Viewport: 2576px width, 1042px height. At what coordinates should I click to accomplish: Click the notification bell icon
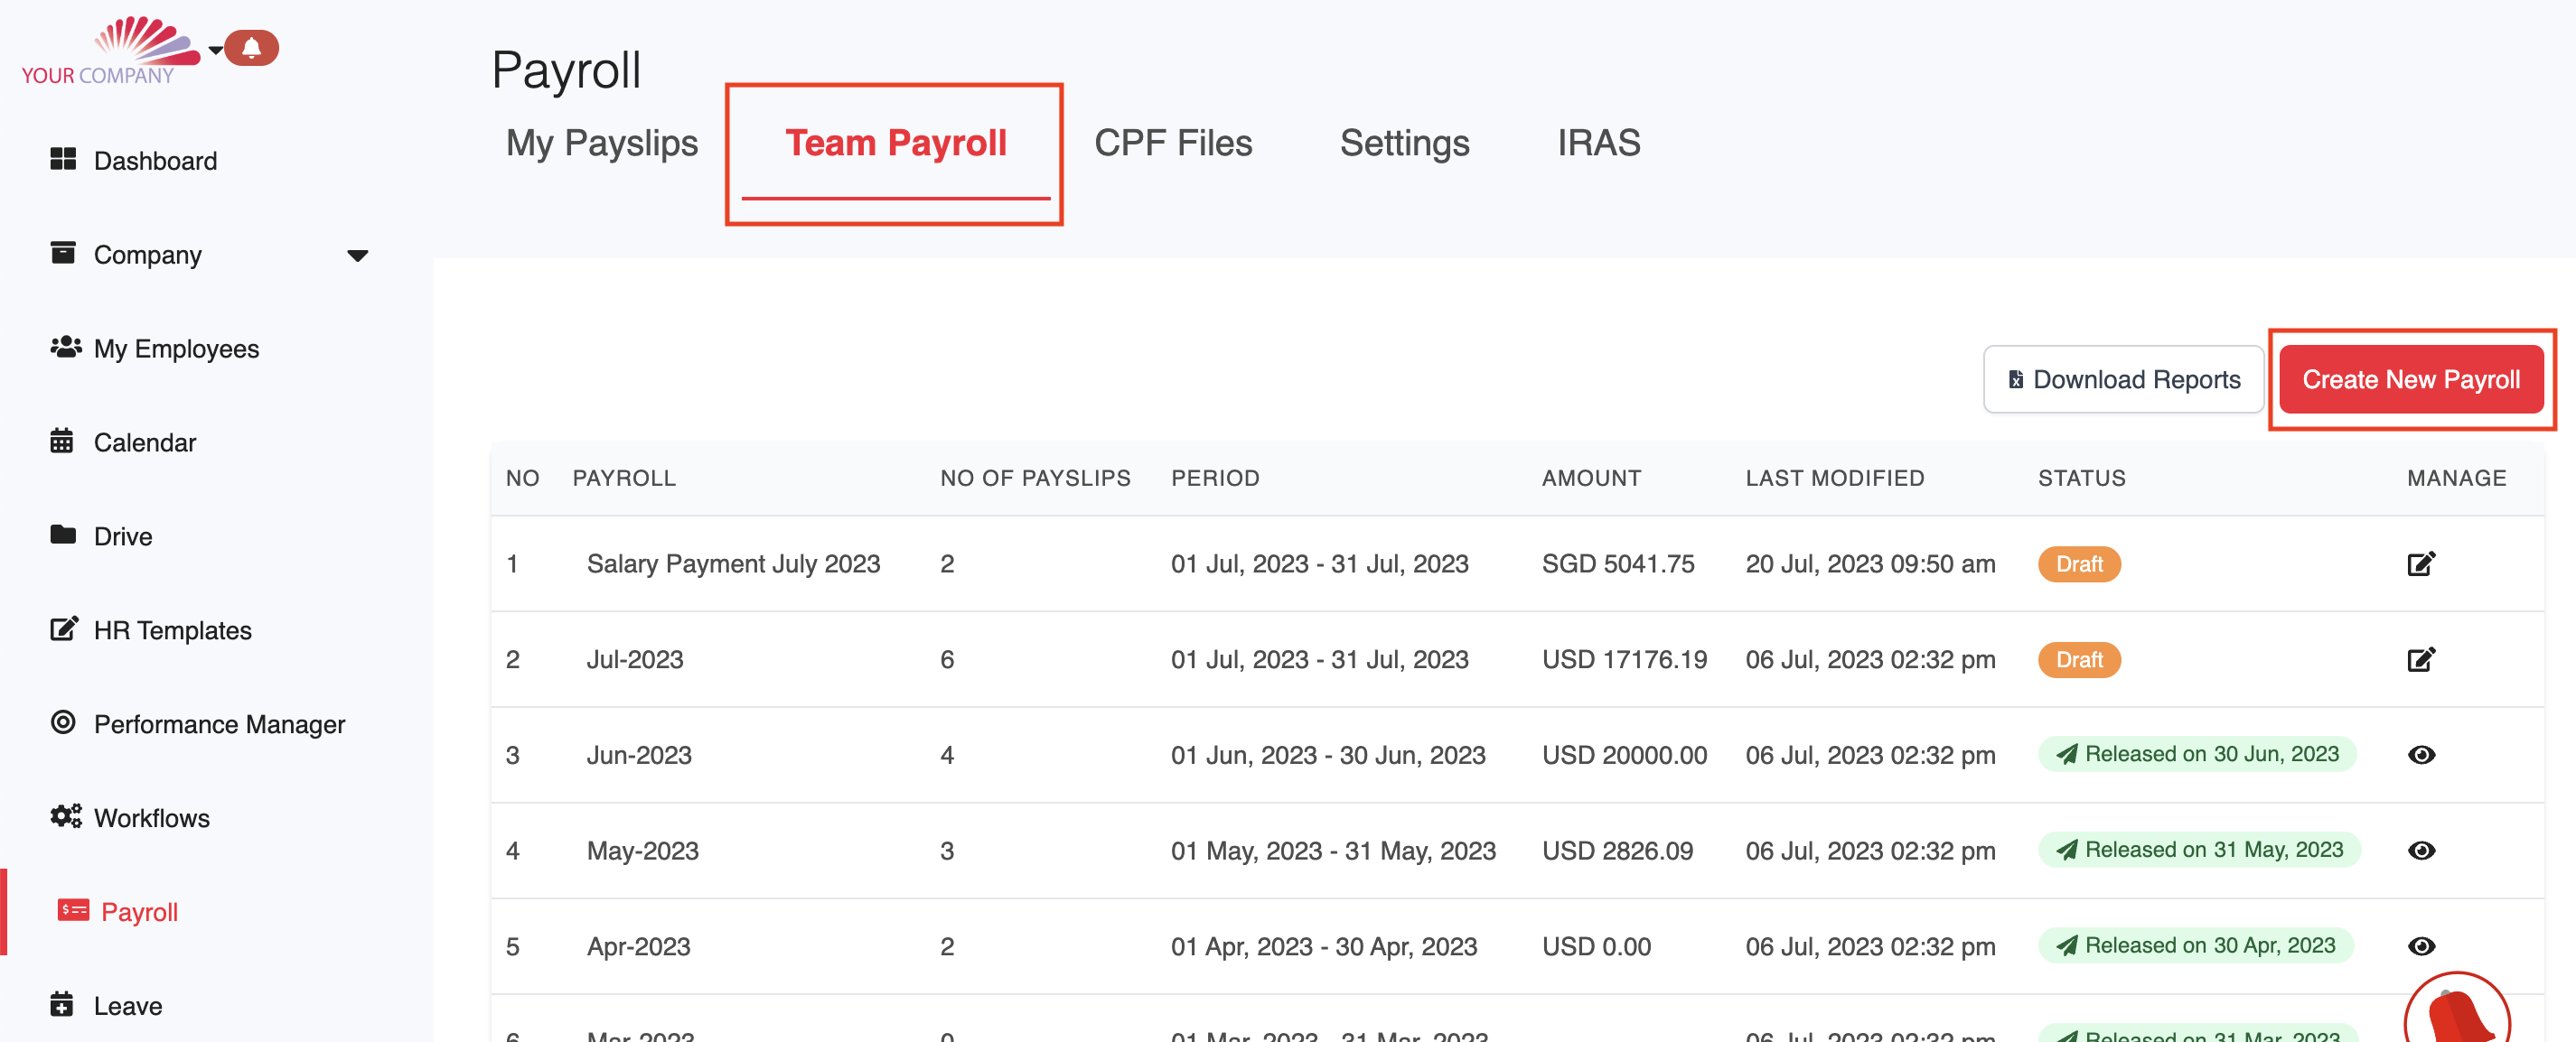pos(251,47)
